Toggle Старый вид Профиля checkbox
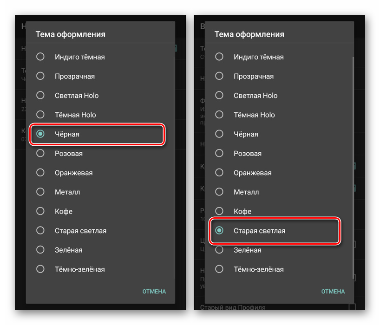380x325 pixels. point(352,307)
